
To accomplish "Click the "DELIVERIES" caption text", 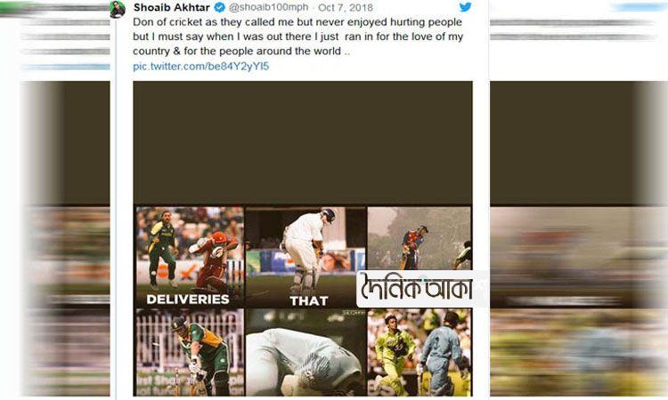I will [188, 300].
